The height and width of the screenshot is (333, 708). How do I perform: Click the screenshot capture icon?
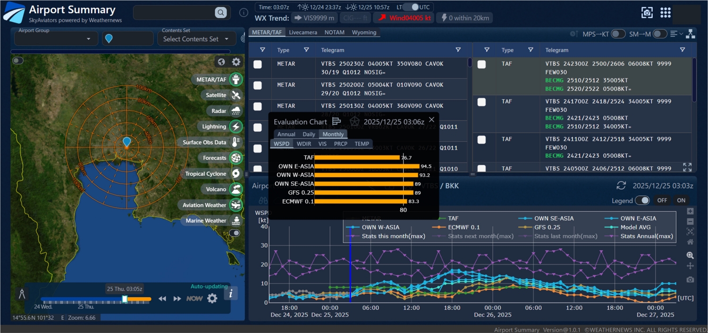[647, 13]
